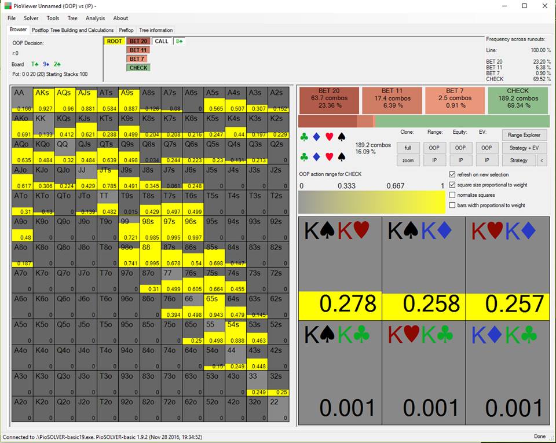Click the CHECK 189.2 combos action box
The width and height of the screenshot is (556, 443).
coord(518,100)
